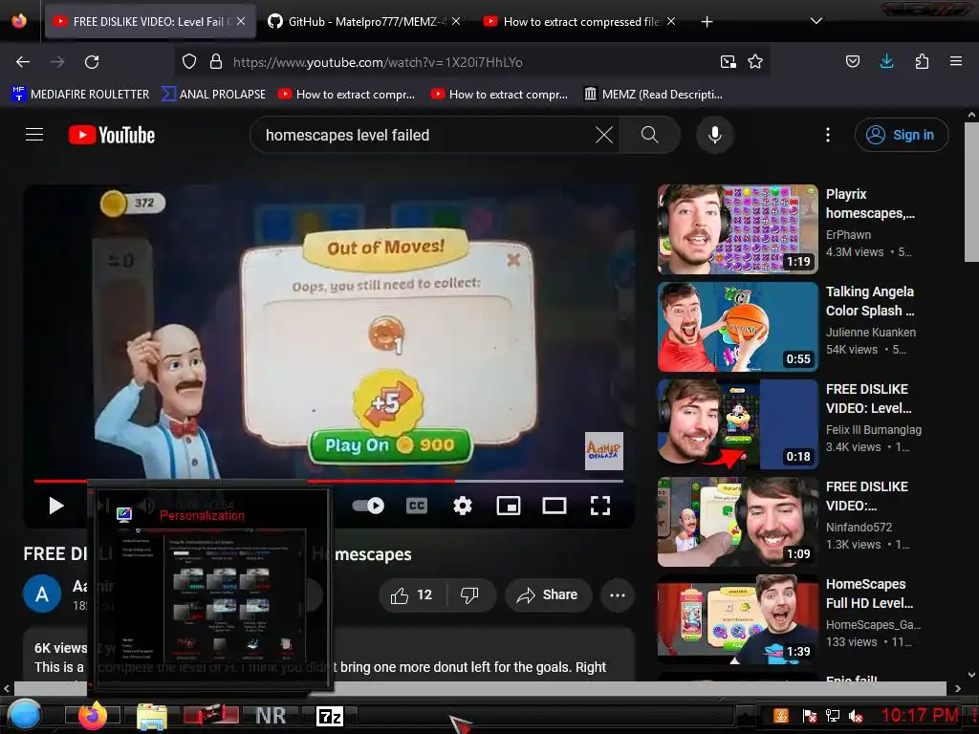Open Playrix homescapes video thumbnail
This screenshot has height=734, width=979.
(x=737, y=229)
